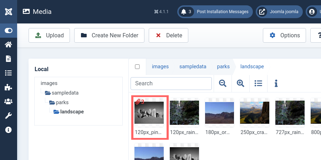Open the System wrench icon

pos(9,116)
